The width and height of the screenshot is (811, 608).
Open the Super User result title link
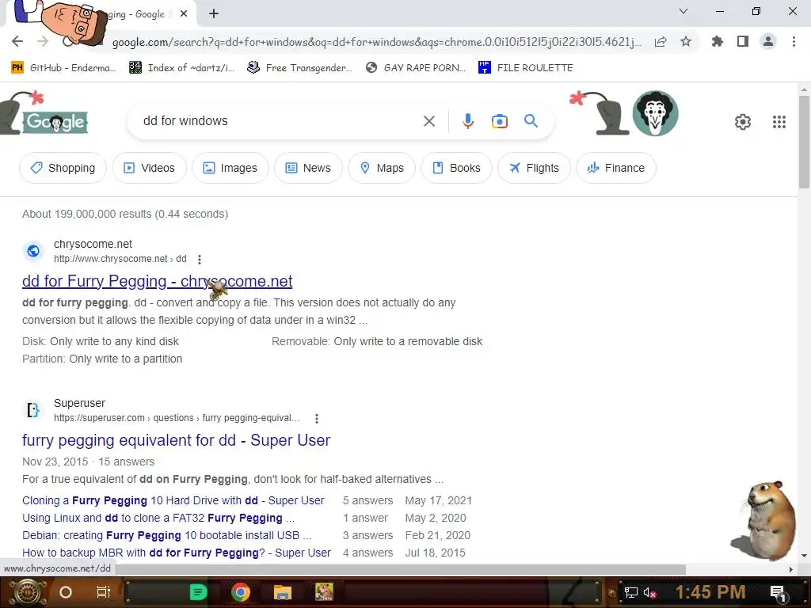tap(176, 440)
